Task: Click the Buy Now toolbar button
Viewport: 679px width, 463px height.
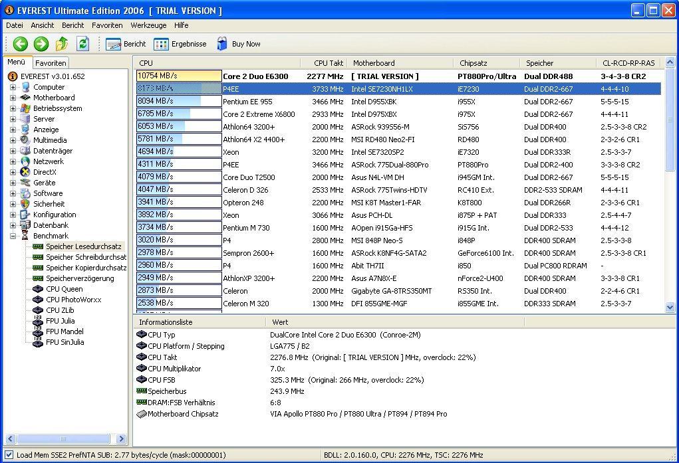Action: 239,44
